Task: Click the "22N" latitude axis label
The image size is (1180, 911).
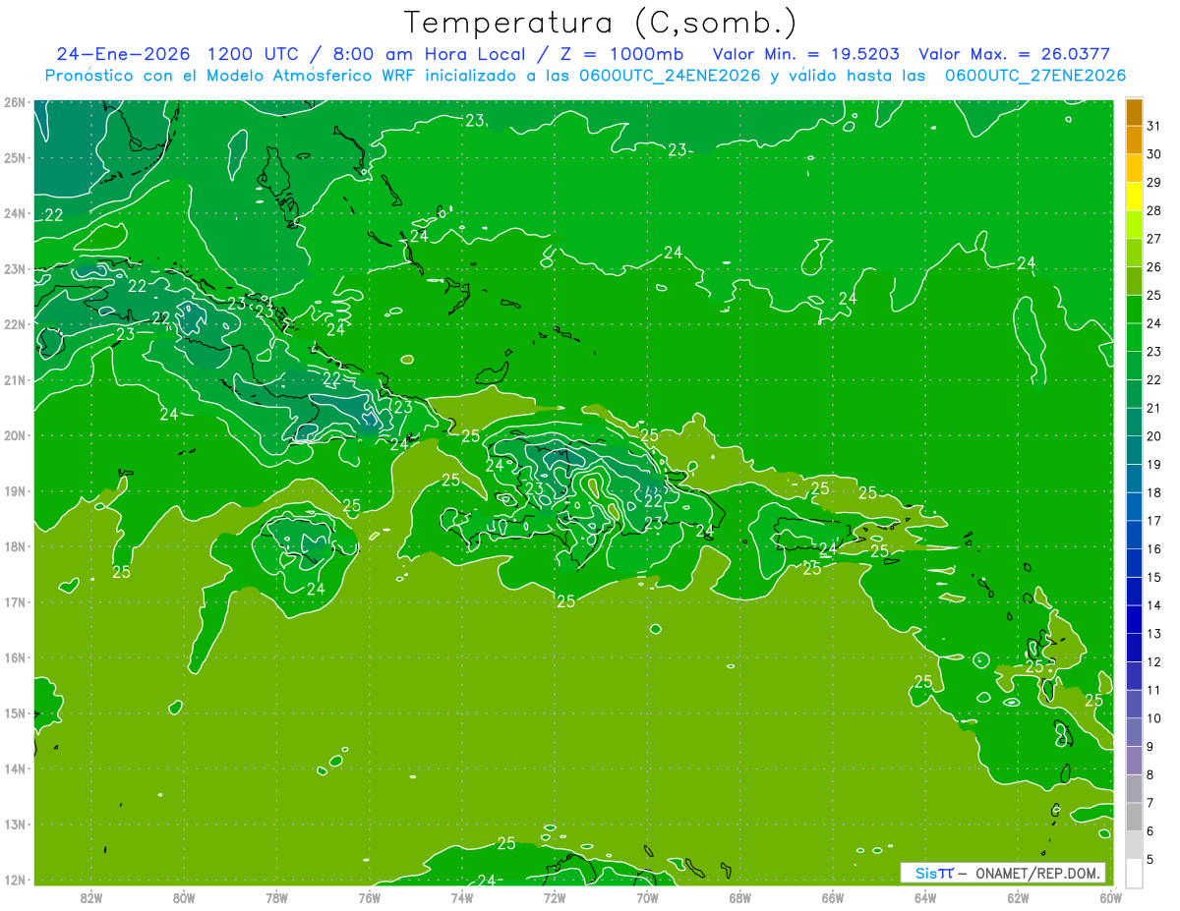Action: (15, 324)
